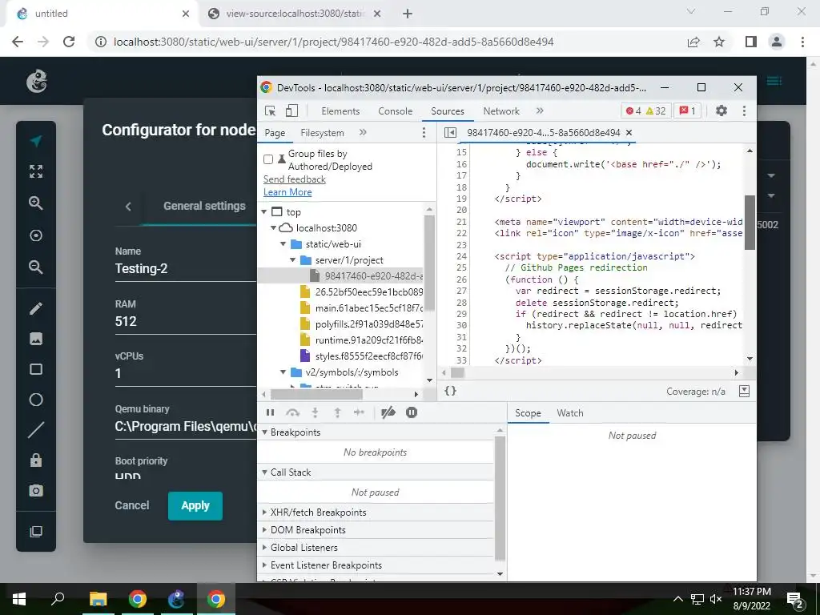Click the GNS3 chameleon logo in header
This screenshot has height=615, width=820.
click(37, 82)
